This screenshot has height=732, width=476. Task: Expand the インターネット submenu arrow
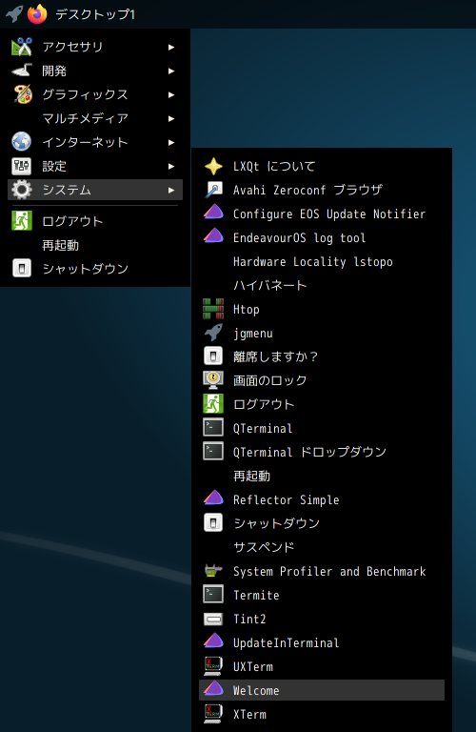tap(171, 142)
